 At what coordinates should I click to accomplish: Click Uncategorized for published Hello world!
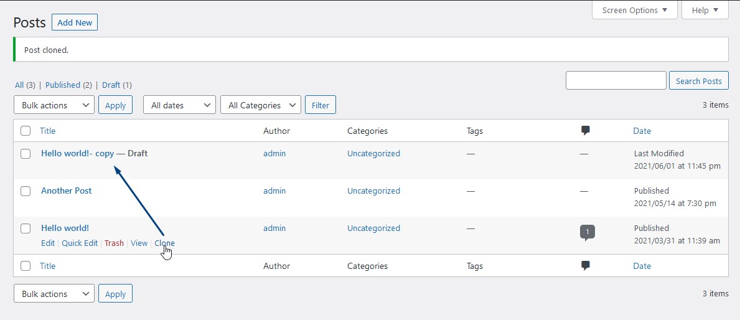pyautogui.click(x=374, y=228)
